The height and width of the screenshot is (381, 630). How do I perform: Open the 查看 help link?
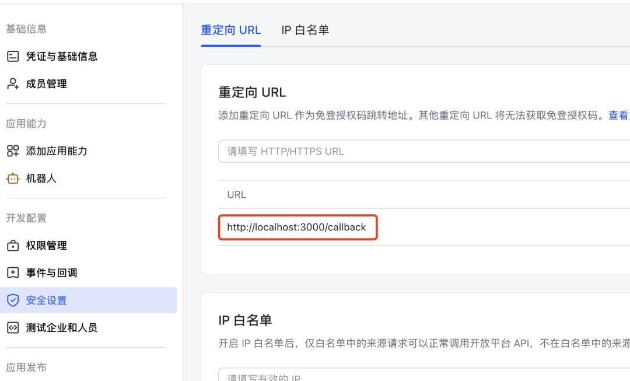click(618, 114)
